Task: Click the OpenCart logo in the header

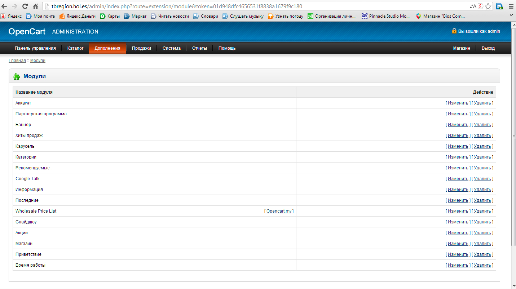Action: pyautogui.click(x=27, y=32)
